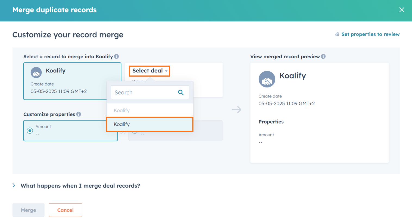Cancel the record merge

[x=65, y=210]
